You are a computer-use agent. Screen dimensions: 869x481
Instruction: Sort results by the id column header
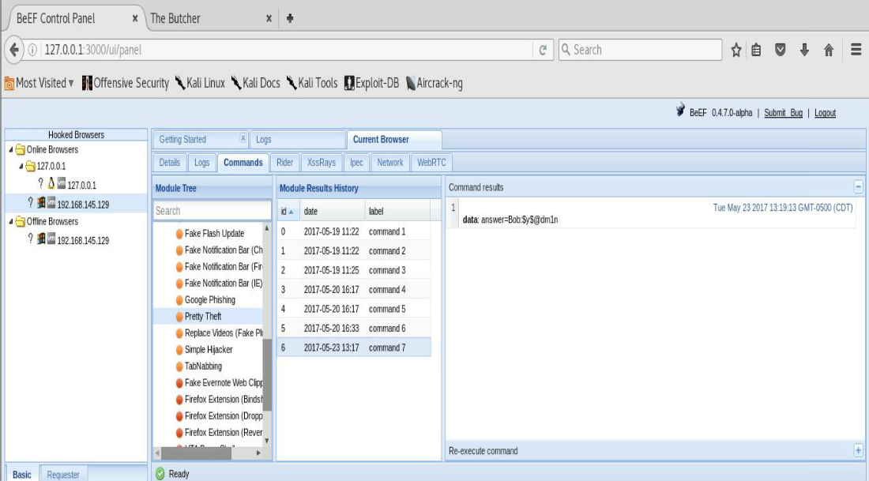pos(288,211)
